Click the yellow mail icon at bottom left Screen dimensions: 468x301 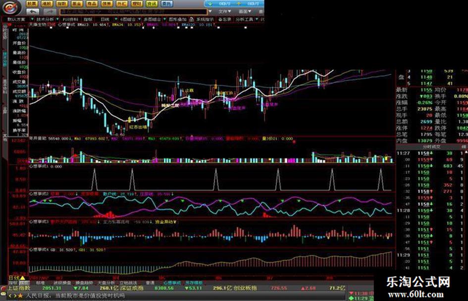pos(3,295)
